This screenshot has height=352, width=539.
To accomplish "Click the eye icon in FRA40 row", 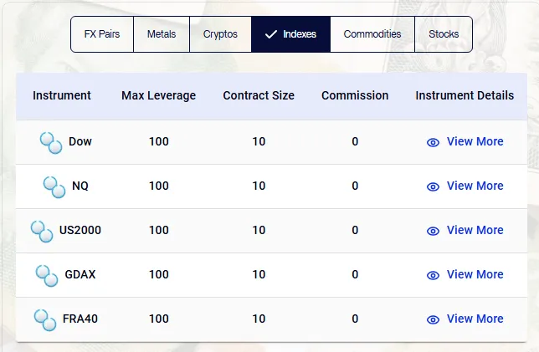I will click(433, 319).
